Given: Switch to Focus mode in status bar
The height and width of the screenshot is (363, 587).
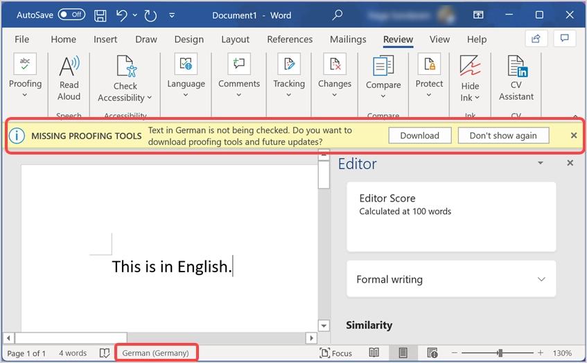Looking at the screenshot, I should (x=335, y=353).
